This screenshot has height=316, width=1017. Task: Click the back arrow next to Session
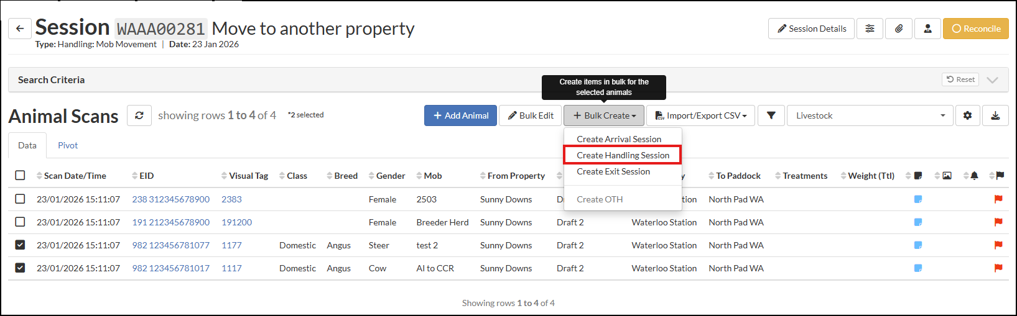coord(20,29)
